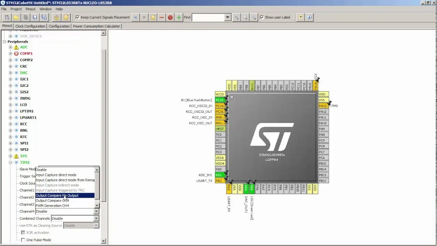The height and width of the screenshot is (246, 437).
Task: Click the third zoom magnifier icon
Action: click(254, 17)
